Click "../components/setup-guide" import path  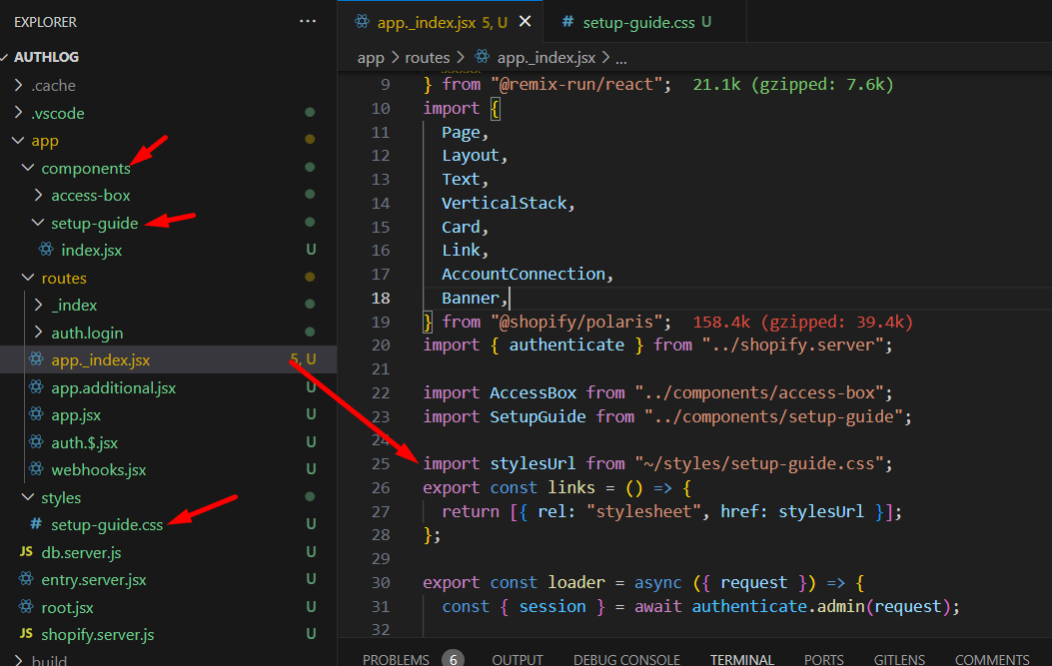[x=773, y=416]
